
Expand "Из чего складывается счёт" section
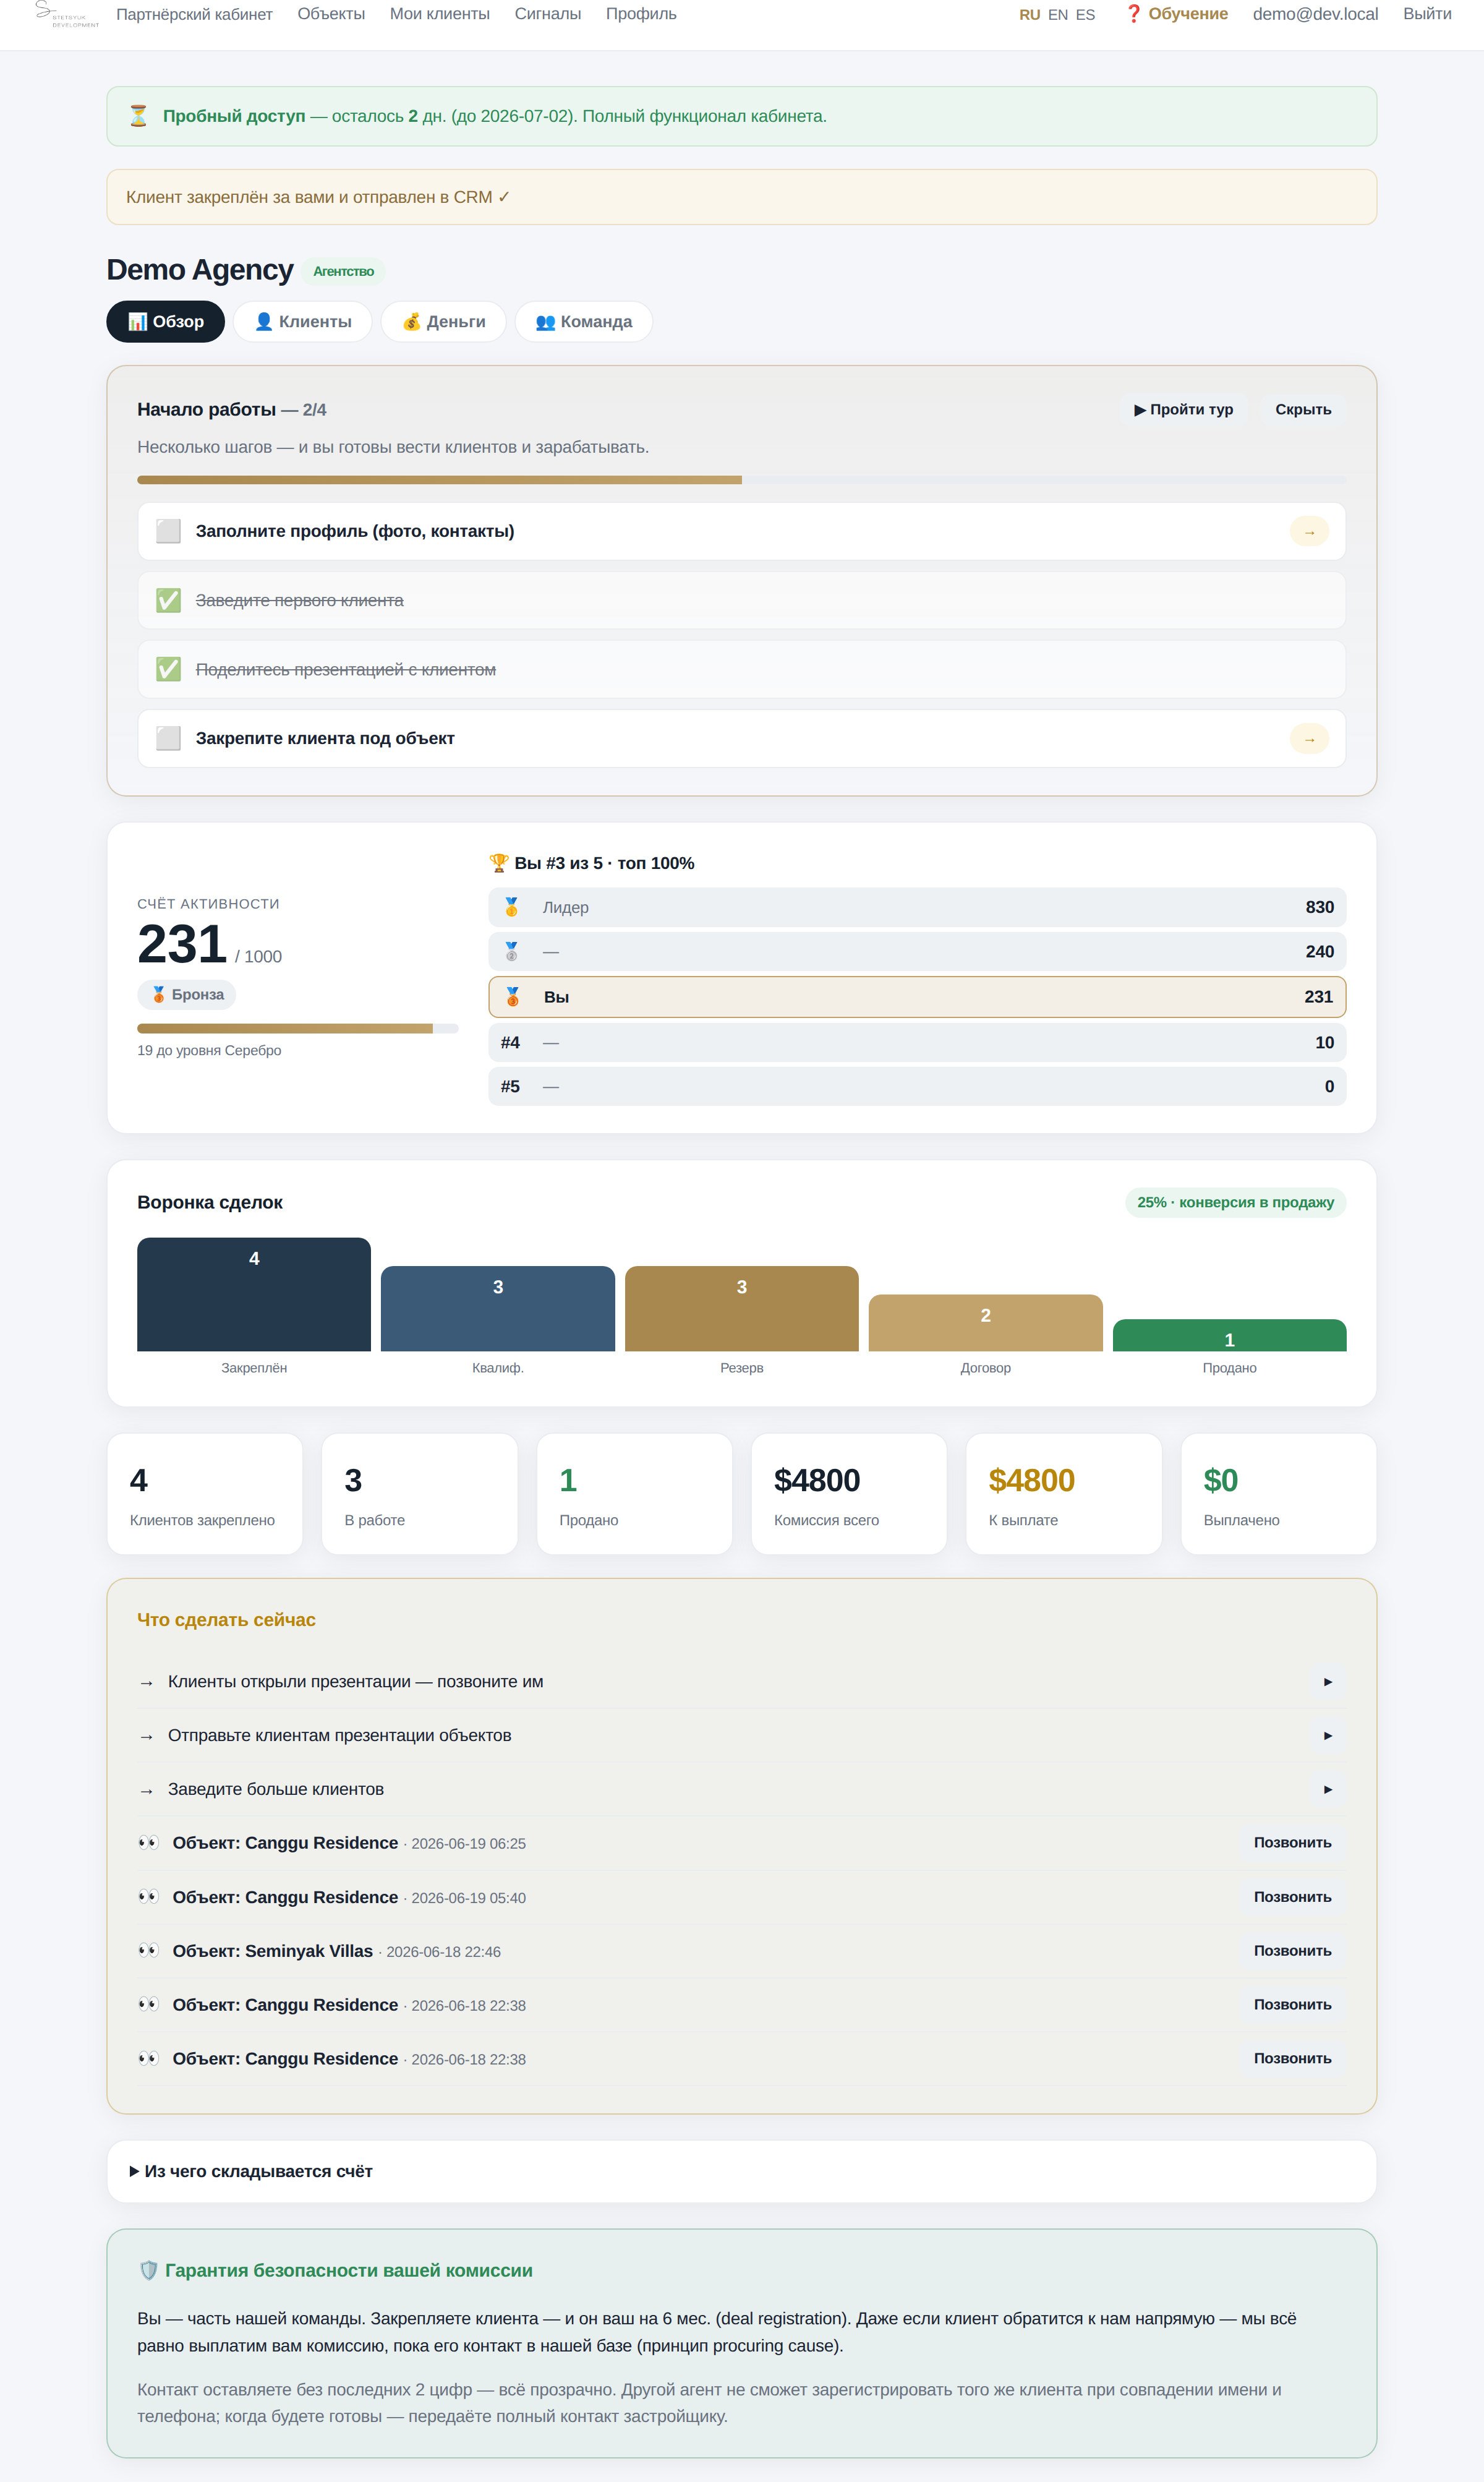point(251,2171)
